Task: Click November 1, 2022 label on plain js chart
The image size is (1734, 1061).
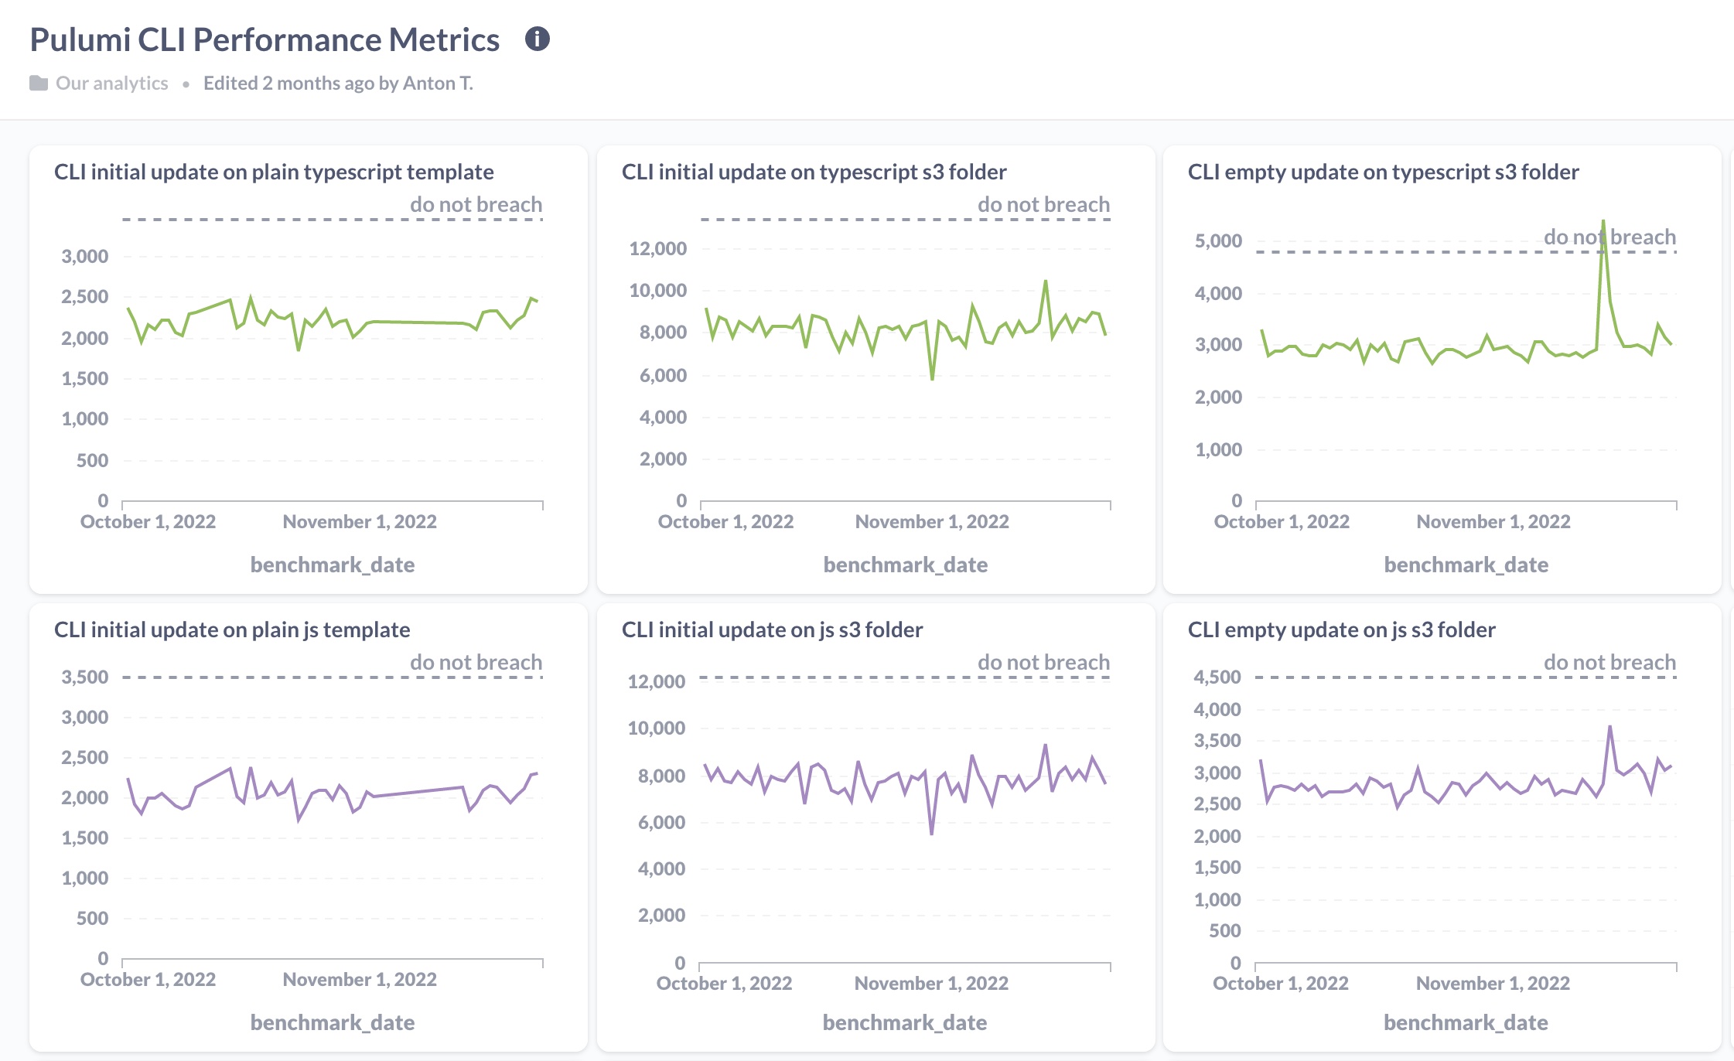Action: coord(360,979)
